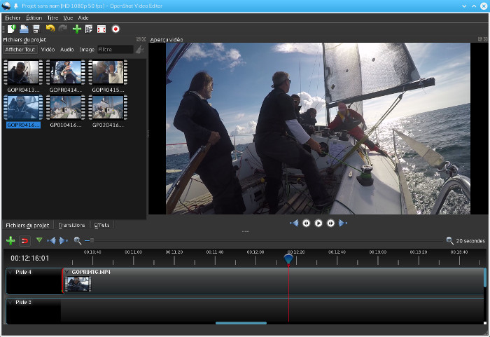Open the green add marker arrow
490x337 pixels.
[39, 240]
